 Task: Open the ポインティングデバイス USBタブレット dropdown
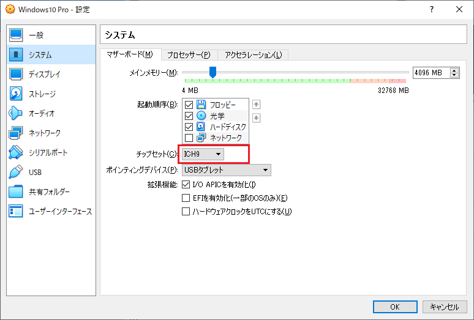coord(227,170)
